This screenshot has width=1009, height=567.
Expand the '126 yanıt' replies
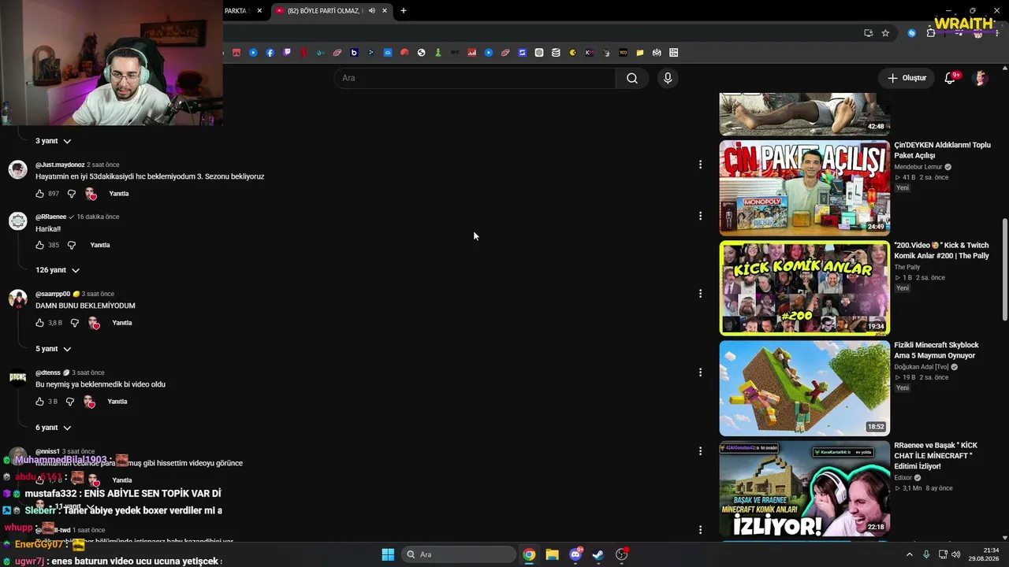(x=58, y=270)
